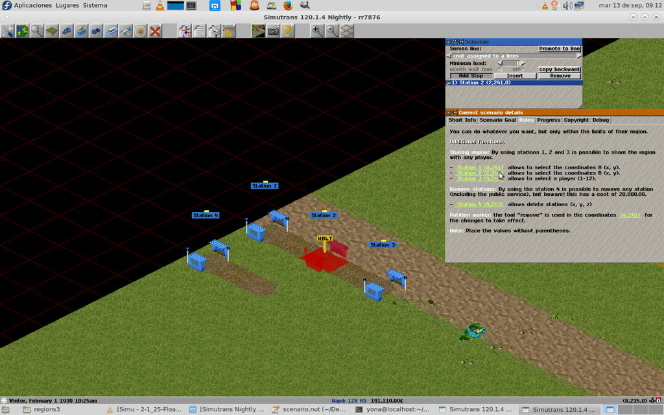Open help for the Schedule window

pos(455,42)
